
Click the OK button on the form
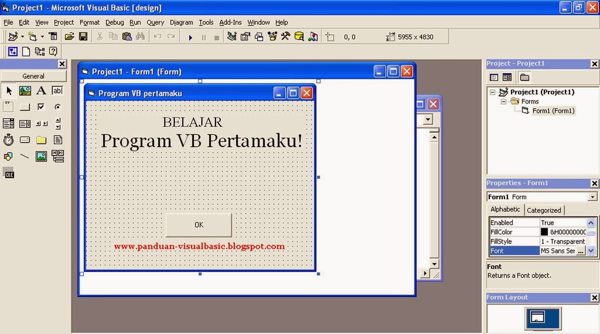(199, 225)
